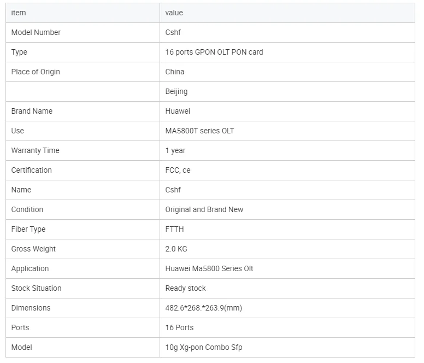Click the 'FTTH' fiber type value

pyautogui.click(x=175, y=229)
